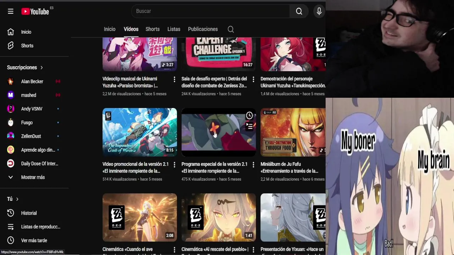The height and width of the screenshot is (255, 454).
Task: Open Listas de reproducción icon
Action: coord(11,227)
